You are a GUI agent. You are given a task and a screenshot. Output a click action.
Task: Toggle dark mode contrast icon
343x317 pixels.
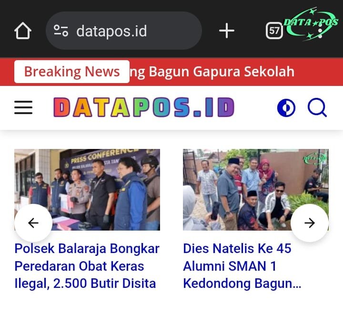286,107
